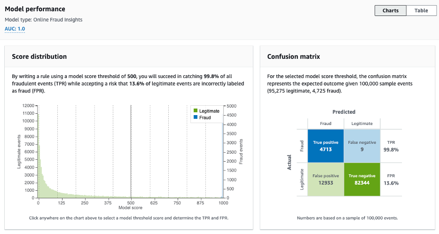This screenshot has height=234, width=439.
Task: Click the Score distribution heading
Action: [39, 56]
